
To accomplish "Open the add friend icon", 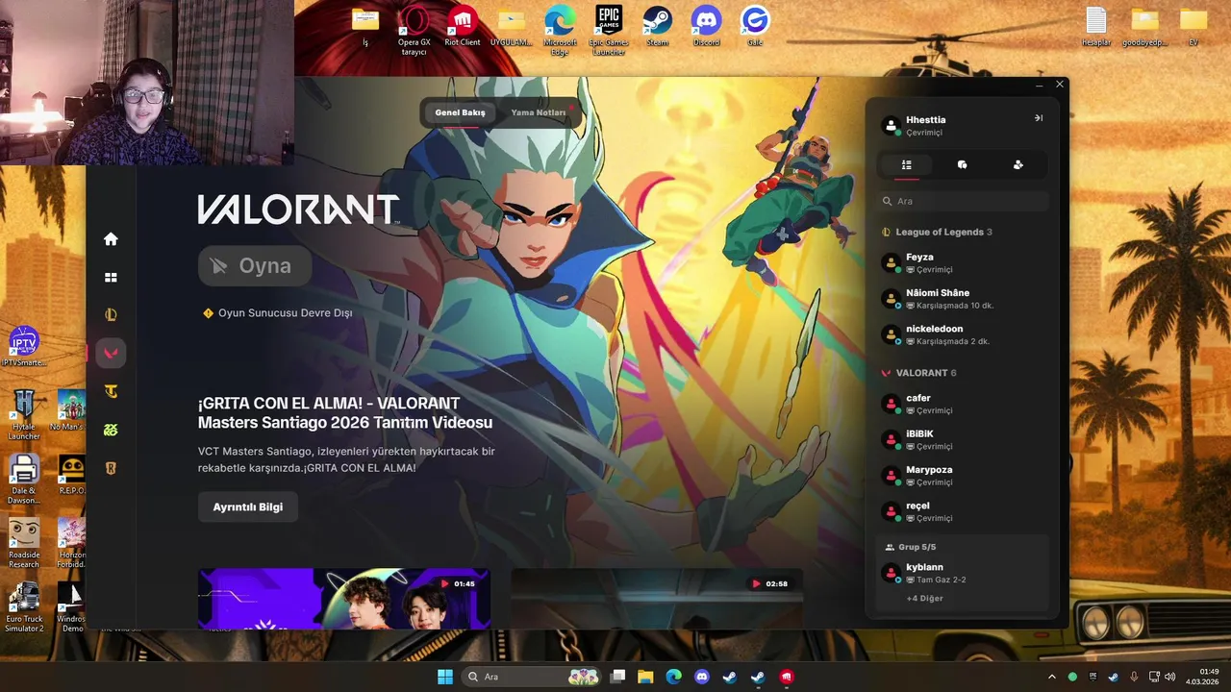I will pyautogui.click(x=1017, y=165).
